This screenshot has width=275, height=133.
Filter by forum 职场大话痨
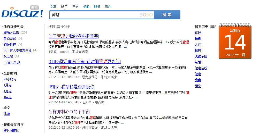[11, 32]
